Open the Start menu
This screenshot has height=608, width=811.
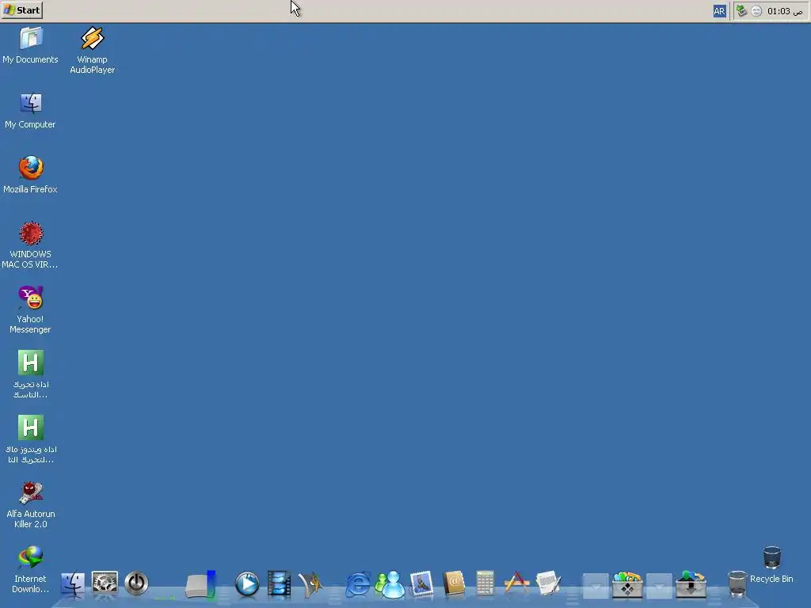tap(21, 10)
